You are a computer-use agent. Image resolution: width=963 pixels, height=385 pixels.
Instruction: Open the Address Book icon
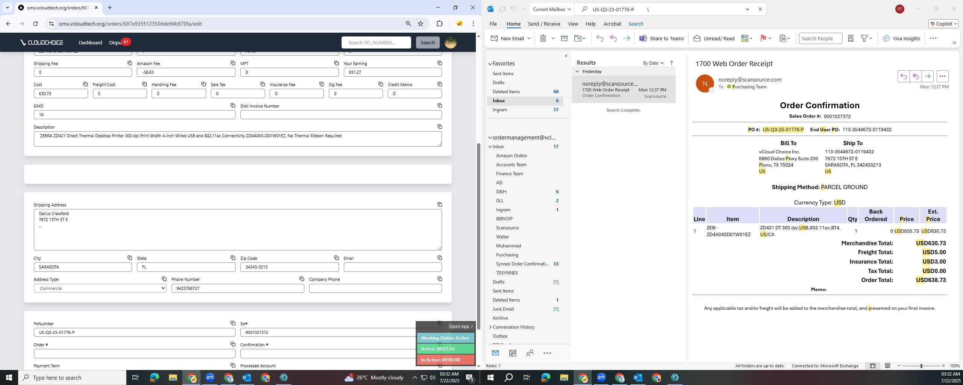point(851,38)
